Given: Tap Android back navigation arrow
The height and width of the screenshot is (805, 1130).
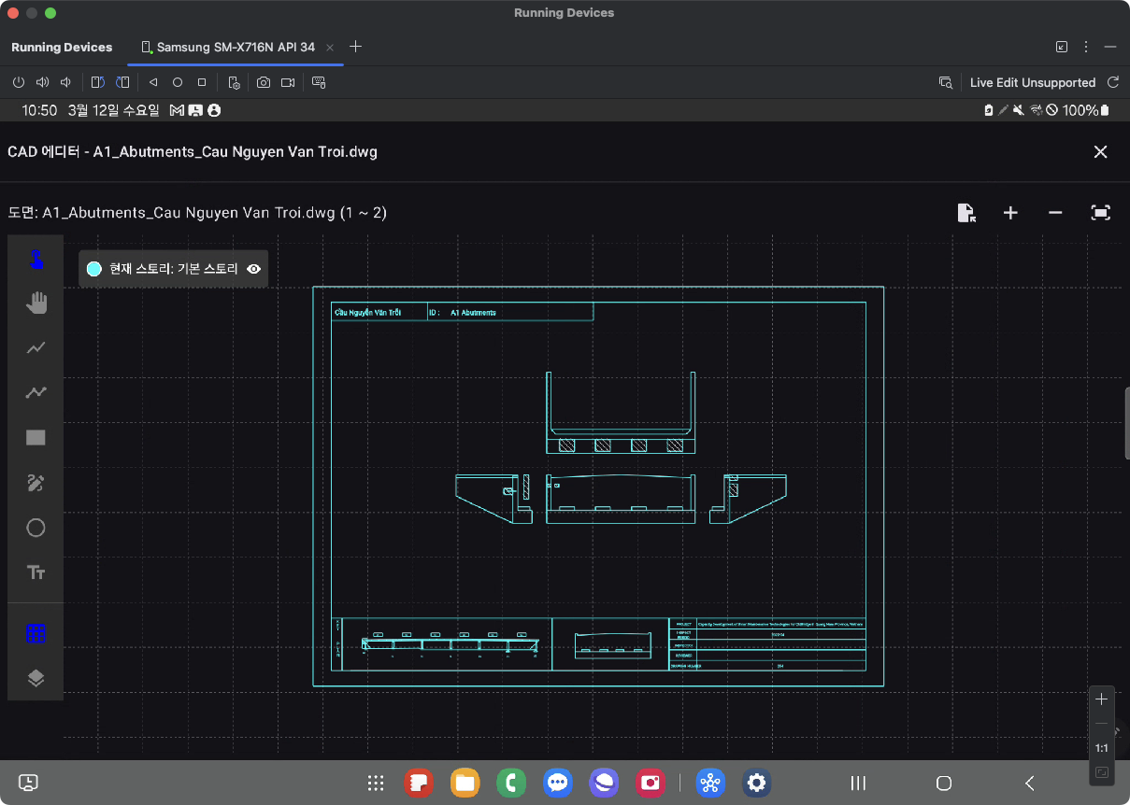Looking at the screenshot, I should (1029, 783).
